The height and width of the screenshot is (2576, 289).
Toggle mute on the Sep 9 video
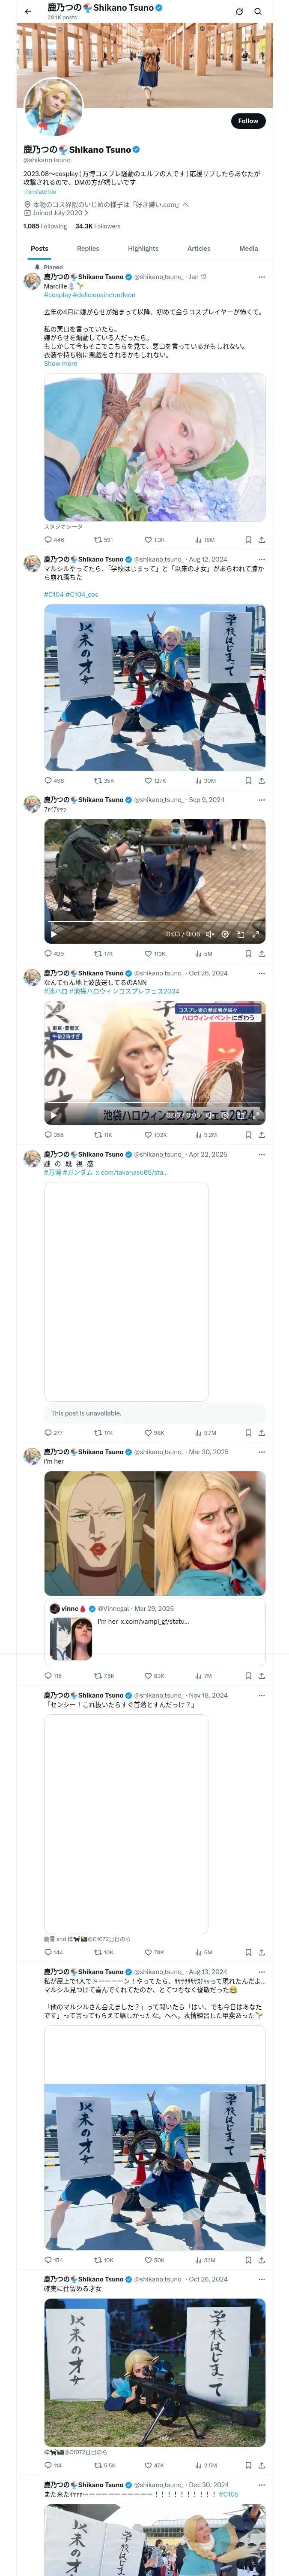(209, 934)
